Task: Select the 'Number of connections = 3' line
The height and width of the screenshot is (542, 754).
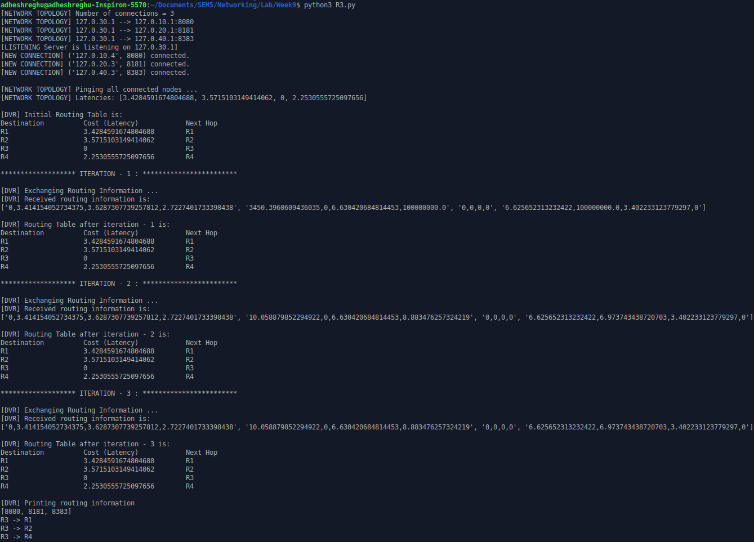Action: click(x=87, y=14)
